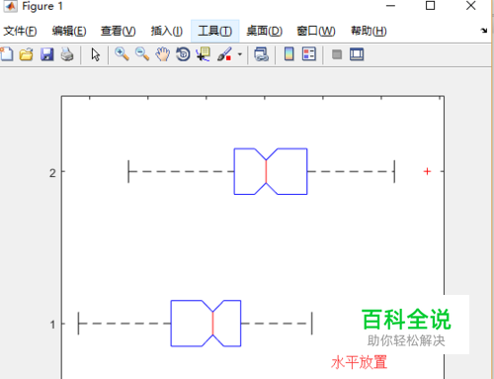494x379 pixels.
Task: Click the red median line in box 1
Action: coord(213,324)
